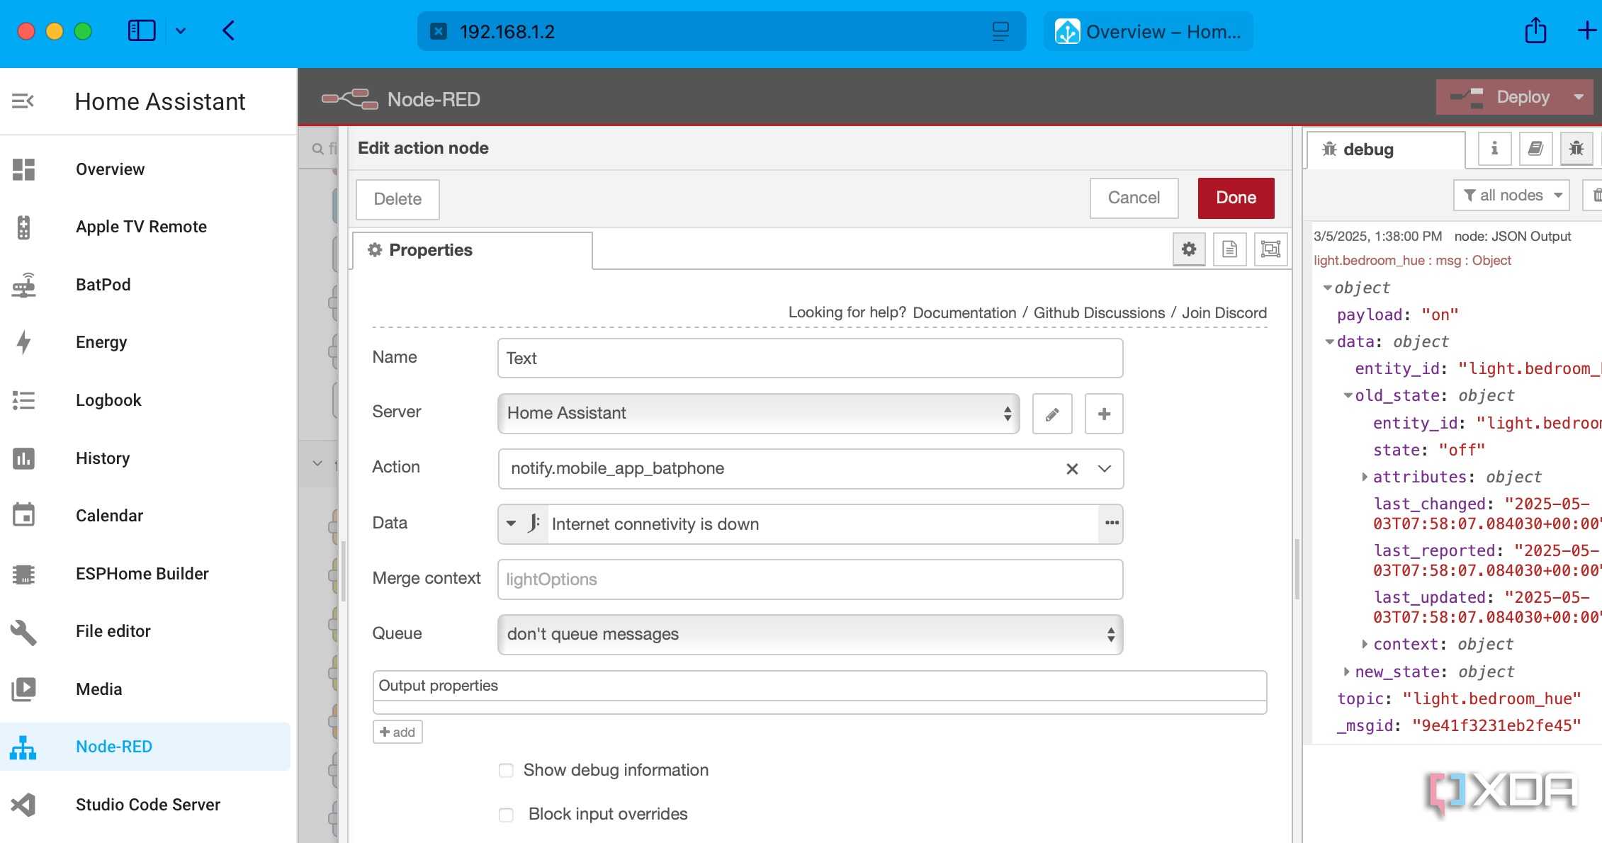Open the Queue dropdown

coord(810,634)
